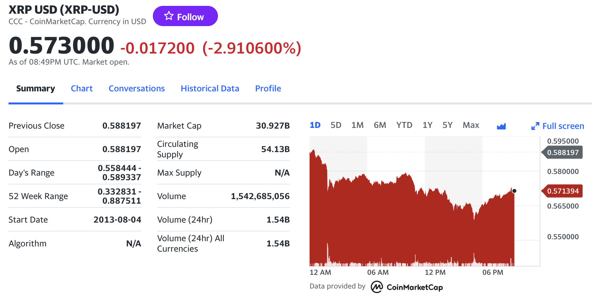Screen dimensions: 592x297
Task: Open the Chart tab
Action: click(81, 88)
